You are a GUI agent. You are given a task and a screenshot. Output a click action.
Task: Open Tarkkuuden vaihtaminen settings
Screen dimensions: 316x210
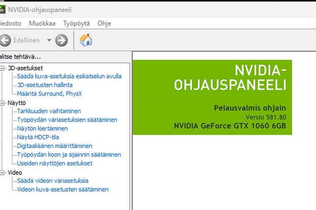coord(49,111)
